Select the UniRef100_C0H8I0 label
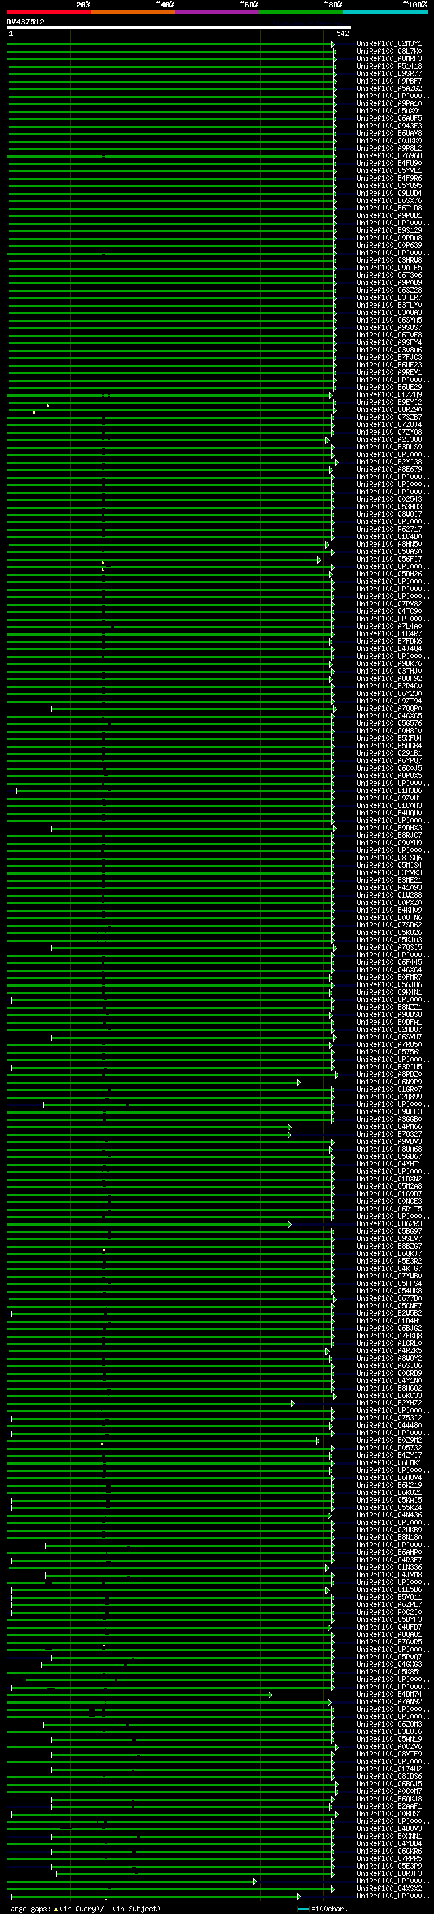Image resolution: width=434 pixels, height=1914 pixels. [389, 731]
